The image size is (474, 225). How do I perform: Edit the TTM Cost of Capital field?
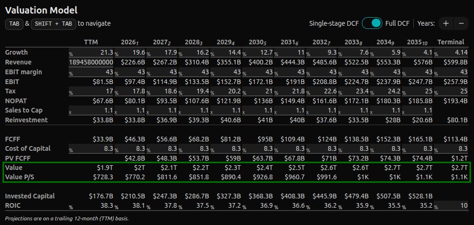tap(91, 148)
